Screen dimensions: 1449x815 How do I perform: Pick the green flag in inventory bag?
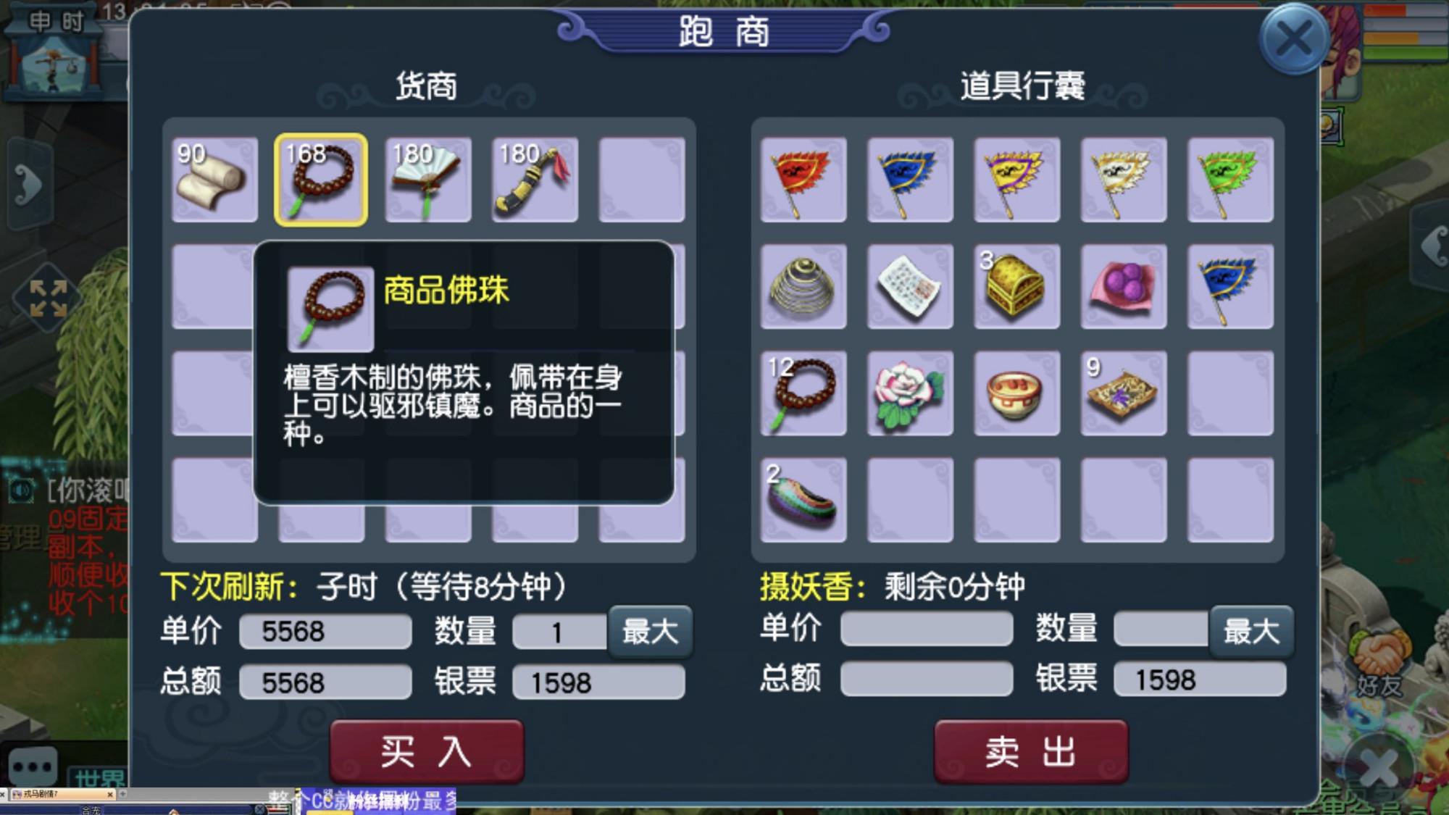(x=1230, y=180)
